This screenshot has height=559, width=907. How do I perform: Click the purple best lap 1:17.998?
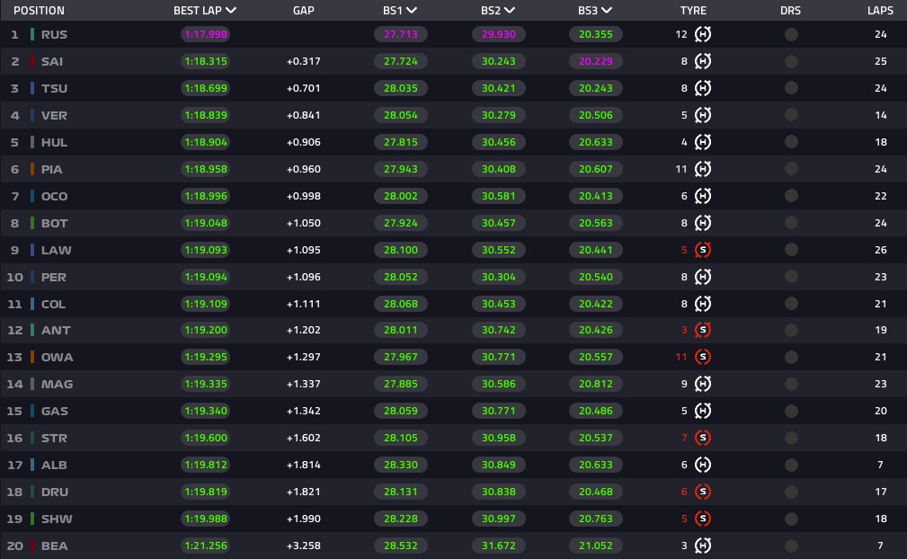205,34
